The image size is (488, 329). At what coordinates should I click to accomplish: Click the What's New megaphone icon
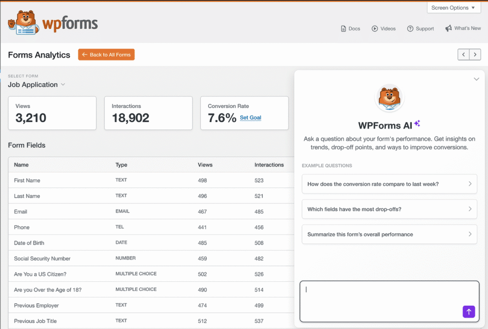coord(448,28)
